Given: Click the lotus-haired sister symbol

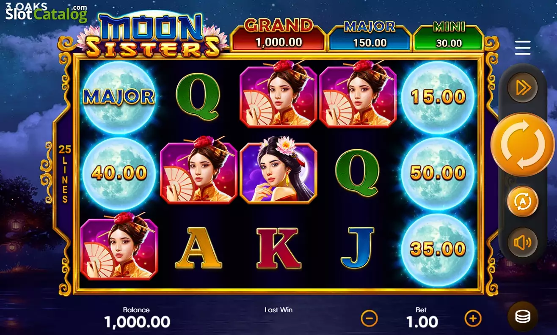Looking at the screenshot, I should point(278,173).
